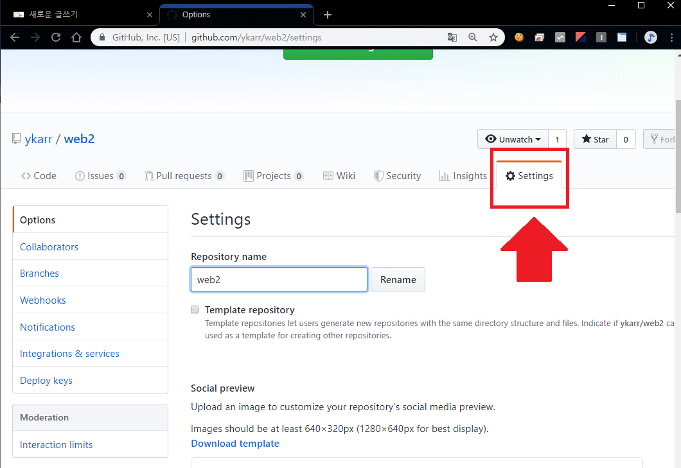Image resolution: width=681 pixels, height=468 pixels.
Task: Click the Rename button
Action: 398,279
